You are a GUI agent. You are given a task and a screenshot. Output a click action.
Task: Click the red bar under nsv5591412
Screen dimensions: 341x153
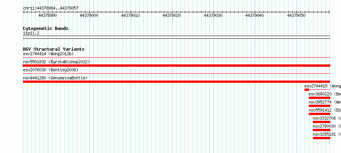click(x=320, y=114)
